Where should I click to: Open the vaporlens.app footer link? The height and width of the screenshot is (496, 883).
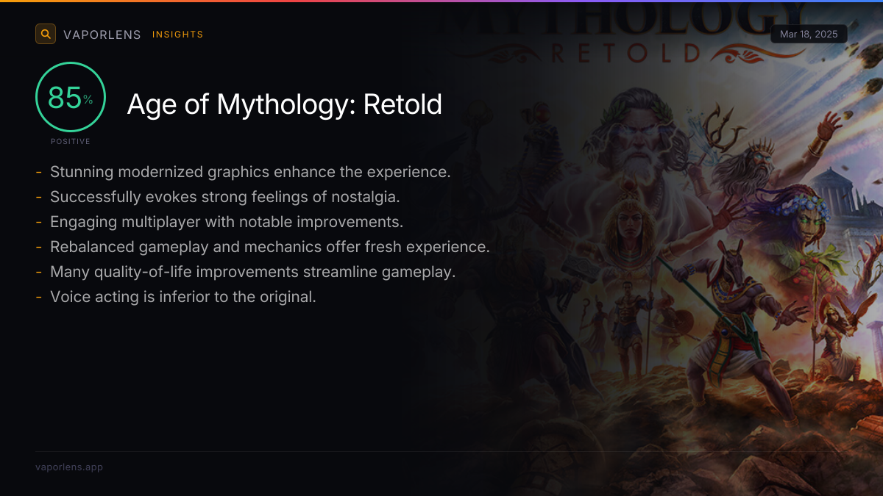click(x=69, y=467)
